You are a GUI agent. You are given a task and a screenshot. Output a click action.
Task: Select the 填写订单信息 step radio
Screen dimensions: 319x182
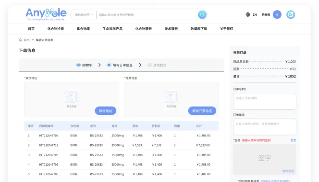[109, 65]
